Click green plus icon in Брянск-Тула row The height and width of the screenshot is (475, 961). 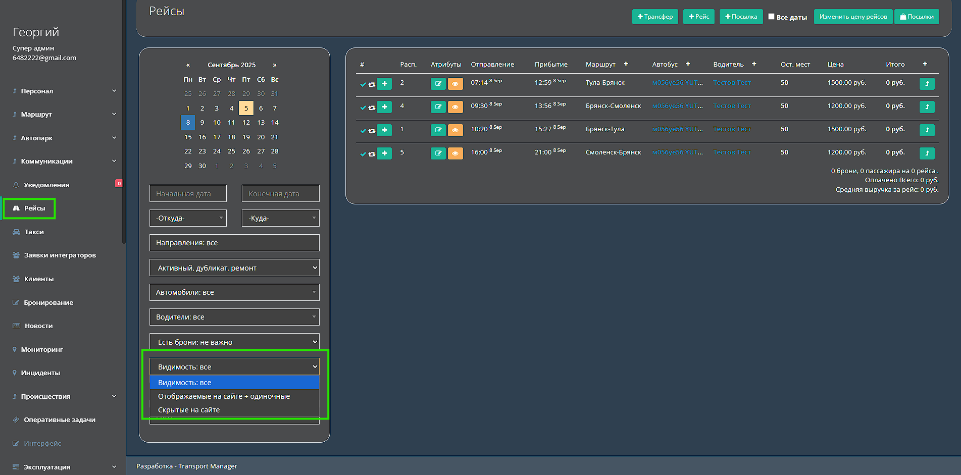[384, 130]
